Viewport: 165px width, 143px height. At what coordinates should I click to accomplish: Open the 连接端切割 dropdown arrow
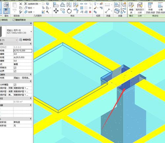pos(40,4)
